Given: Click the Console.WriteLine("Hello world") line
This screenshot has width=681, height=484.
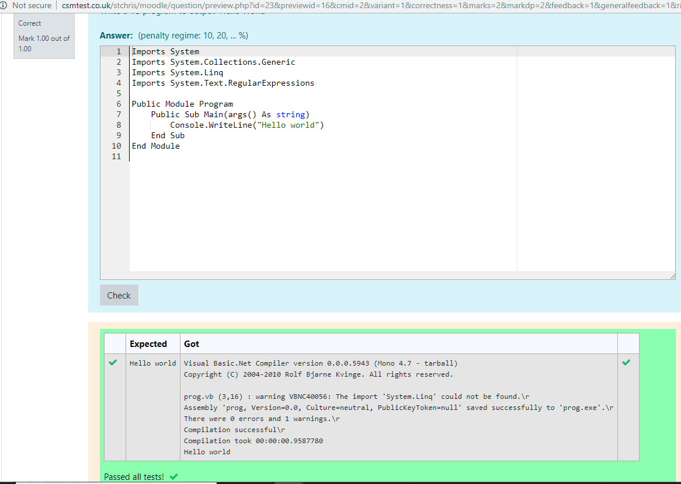Looking at the screenshot, I should click(247, 125).
